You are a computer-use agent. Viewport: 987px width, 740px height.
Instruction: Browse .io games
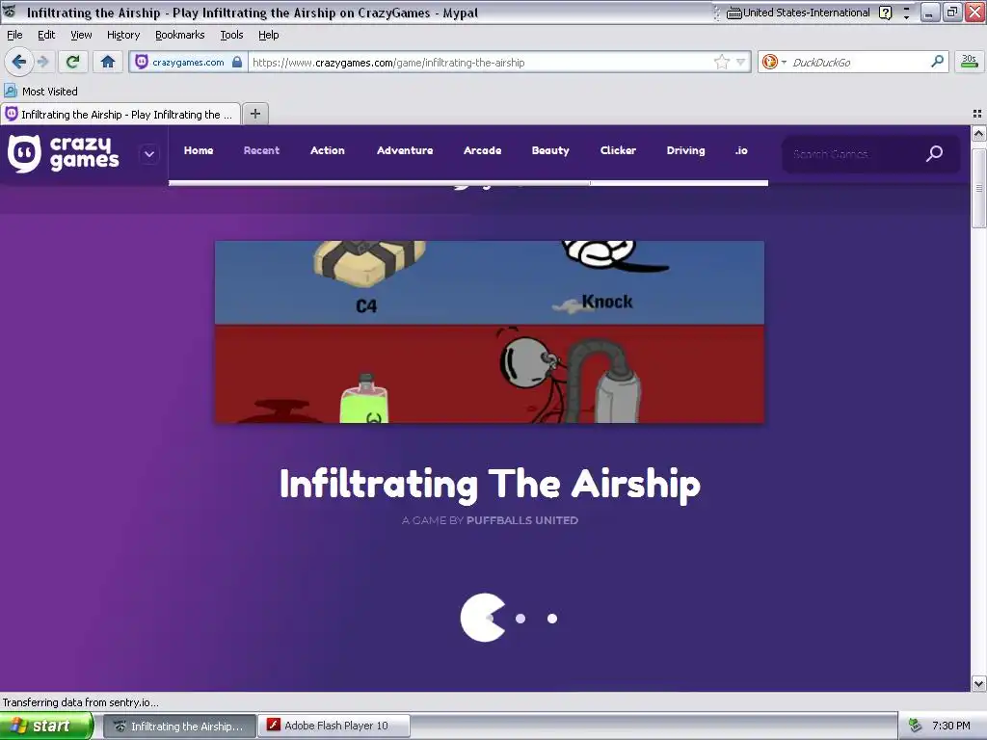(x=741, y=150)
